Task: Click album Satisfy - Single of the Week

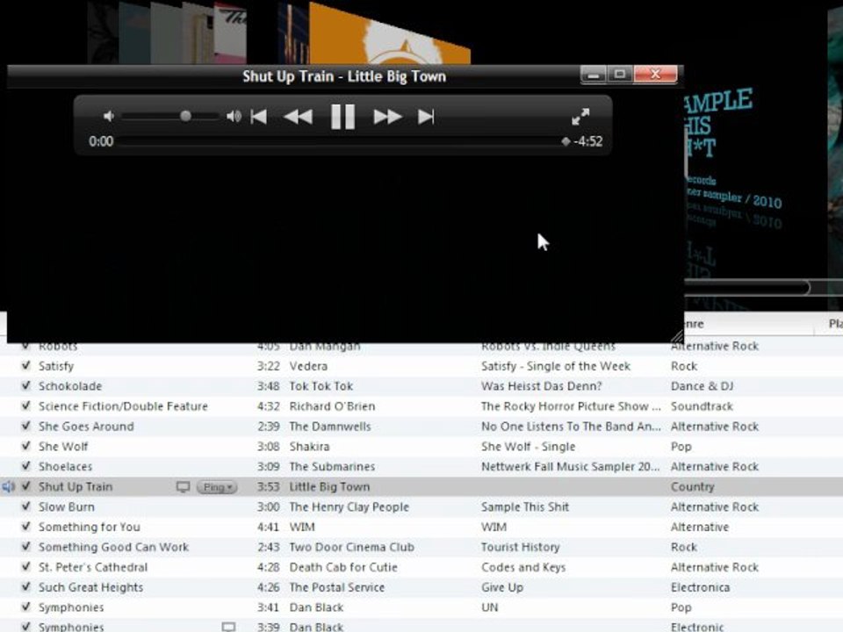Action: [x=555, y=366]
